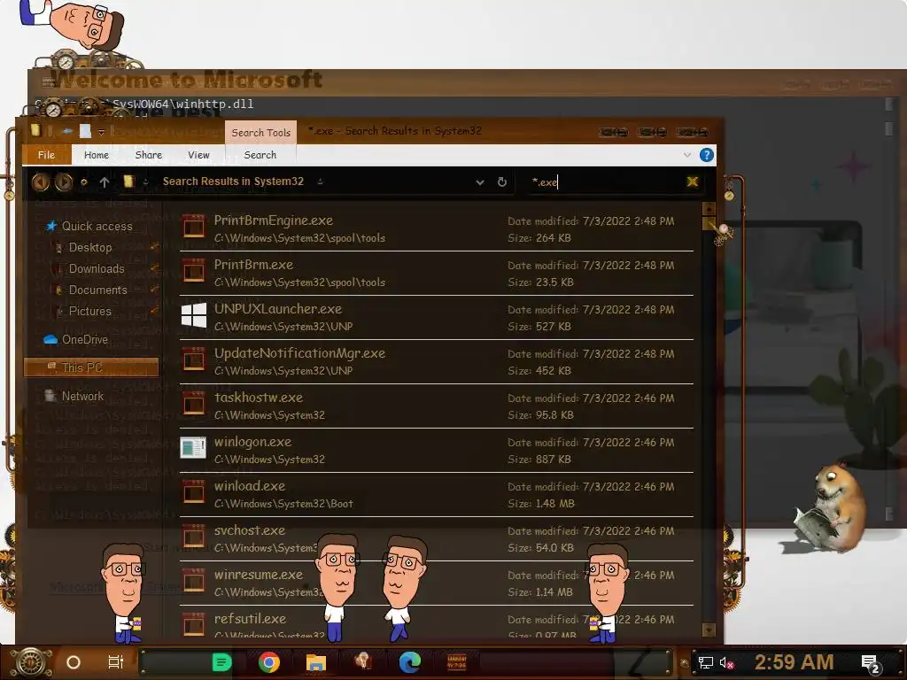This screenshot has height=680, width=907.
Task: Expand the ribbon with the chevron
Action: click(686, 155)
